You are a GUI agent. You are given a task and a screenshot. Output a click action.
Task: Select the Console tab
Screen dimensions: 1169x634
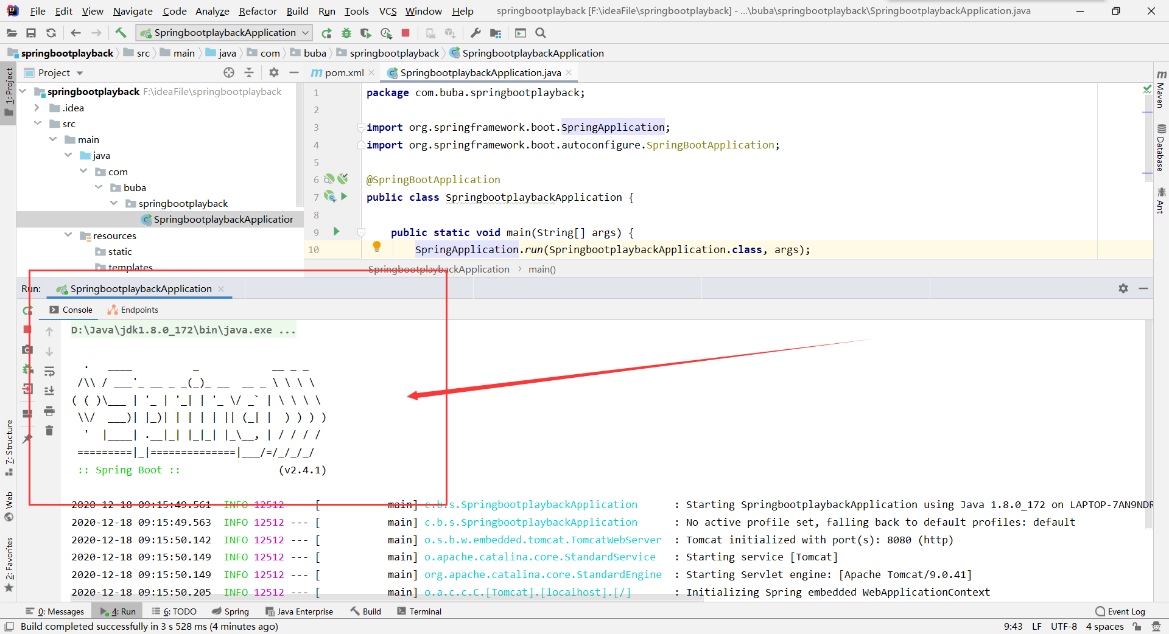coord(71,310)
